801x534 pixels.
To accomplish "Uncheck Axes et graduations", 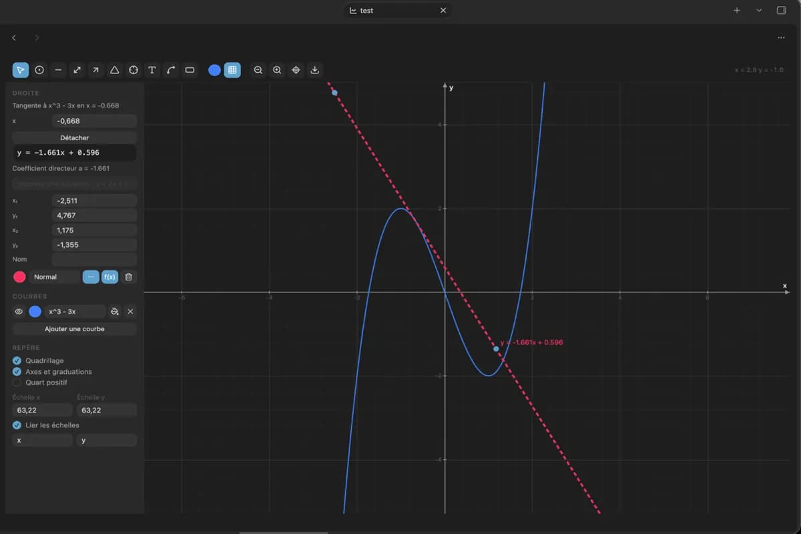I will click(x=17, y=372).
